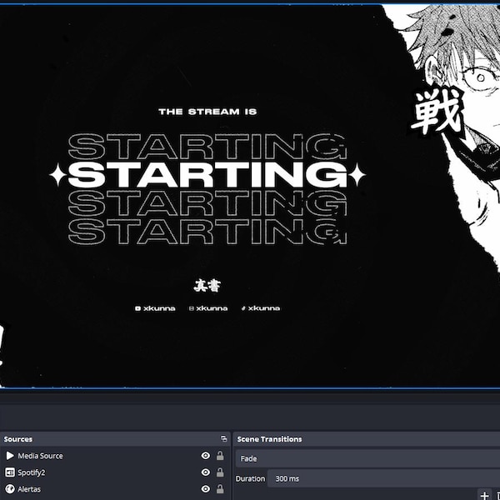Open the Fade transition dropdown

(368, 458)
